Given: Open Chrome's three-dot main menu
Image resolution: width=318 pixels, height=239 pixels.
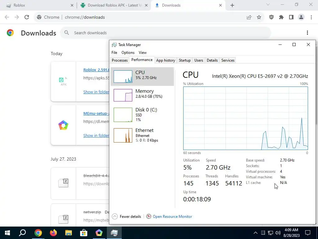Looking at the screenshot, I should [x=311, y=17].
